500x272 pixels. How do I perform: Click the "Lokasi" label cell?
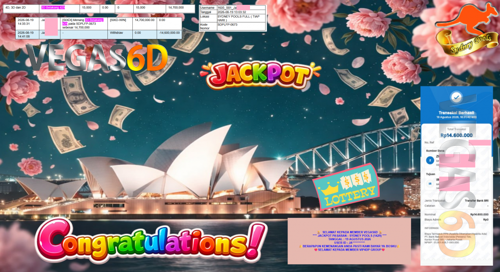208,18
